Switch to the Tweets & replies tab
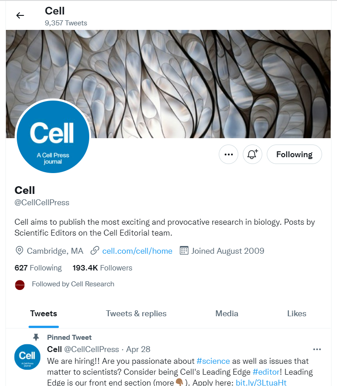The height and width of the screenshot is (386, 337). (136, 314)
